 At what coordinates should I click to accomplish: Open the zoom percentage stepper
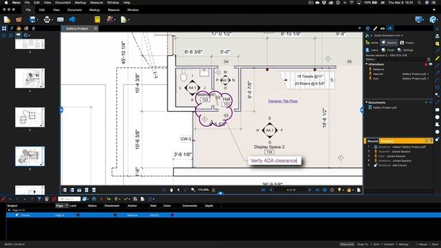pos(214,190)
